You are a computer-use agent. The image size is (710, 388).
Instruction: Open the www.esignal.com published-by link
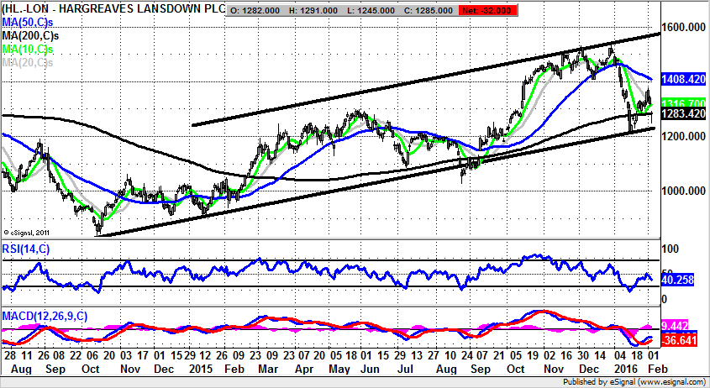(x=667, y=381)
